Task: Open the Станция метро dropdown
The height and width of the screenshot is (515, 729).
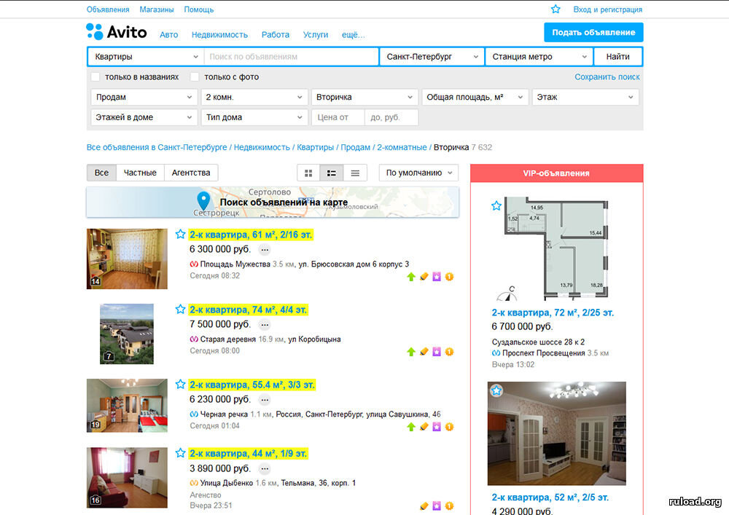Action: [539, 57]
